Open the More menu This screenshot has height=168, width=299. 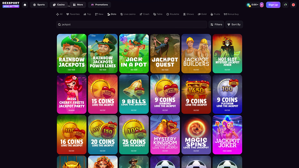point(78,5)
